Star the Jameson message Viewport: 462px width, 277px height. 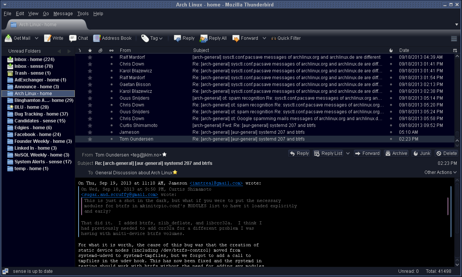(x=90, y=132)
